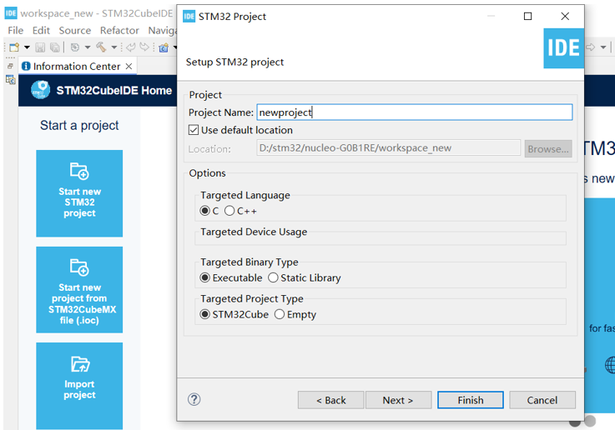Click the Cancel button
Image resolution: width=615 pixels, height=430 pixels.
pos(542,400)
